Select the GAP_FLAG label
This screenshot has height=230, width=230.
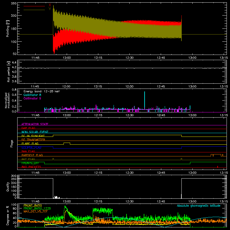coord(28,128)
